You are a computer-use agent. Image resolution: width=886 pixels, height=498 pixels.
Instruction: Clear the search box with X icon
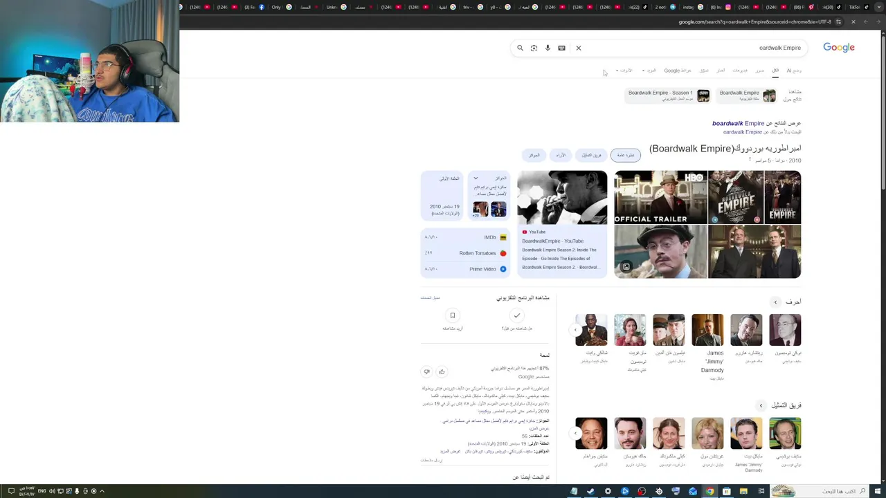click(x=579, y=48)
